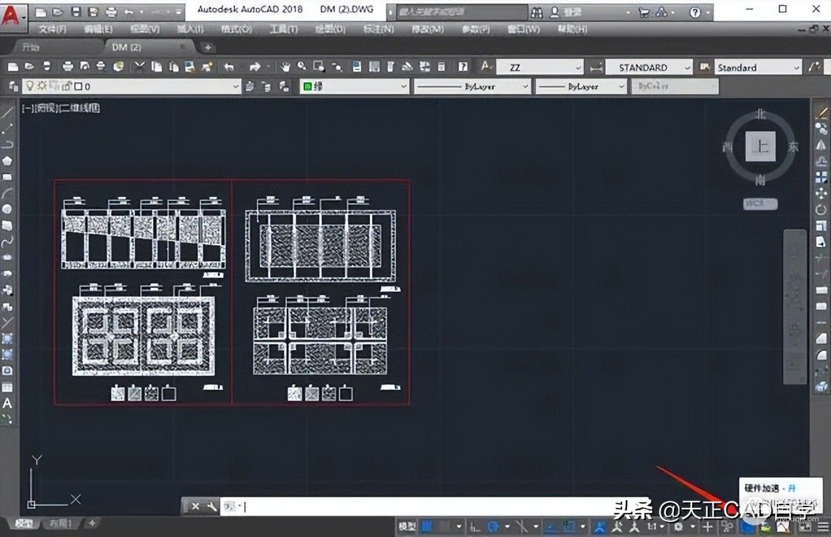This screenshot has width=831, height=537.
Task: Open the 文件(F) menu
Action: tap(52, 29)
